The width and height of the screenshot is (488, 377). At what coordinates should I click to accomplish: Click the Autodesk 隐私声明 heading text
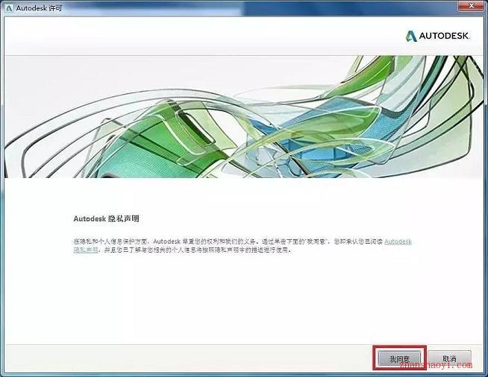tap(106, 219)
